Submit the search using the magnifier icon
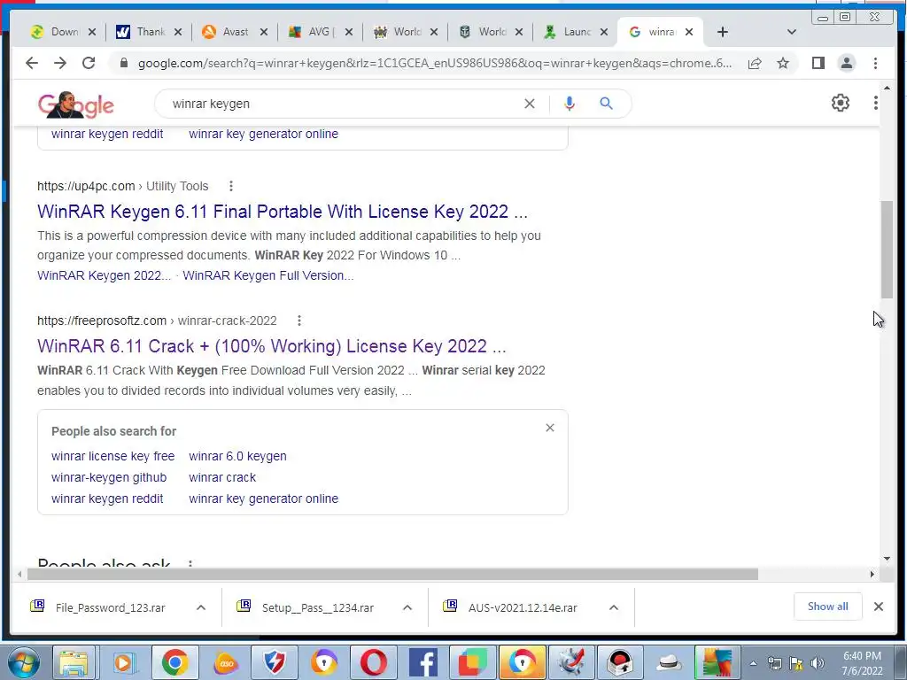This screenshot has width=907, height=680. 606,104
